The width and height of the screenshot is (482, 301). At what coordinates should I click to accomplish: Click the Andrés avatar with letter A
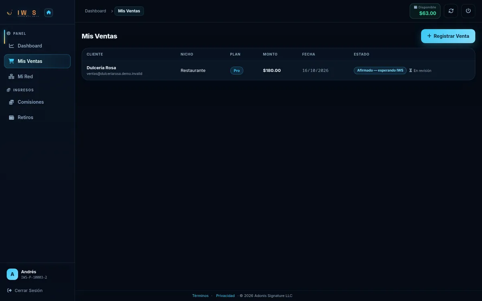click(x=12, y=274)
